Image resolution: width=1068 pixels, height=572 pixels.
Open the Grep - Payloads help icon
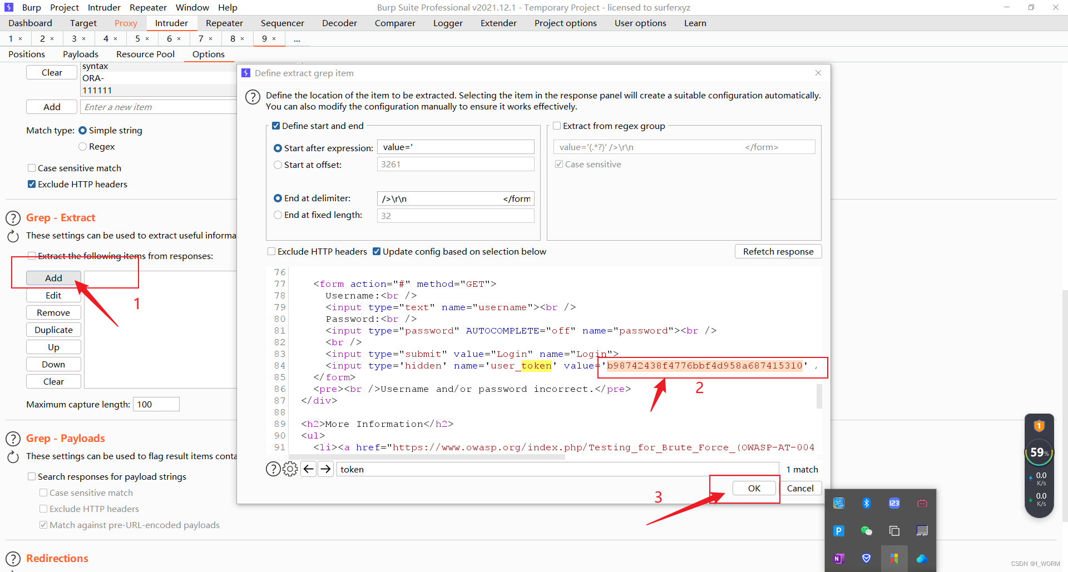click(13, 439)
